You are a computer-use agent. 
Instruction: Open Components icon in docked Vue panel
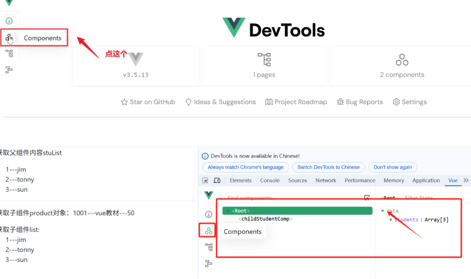coord(209,231)
